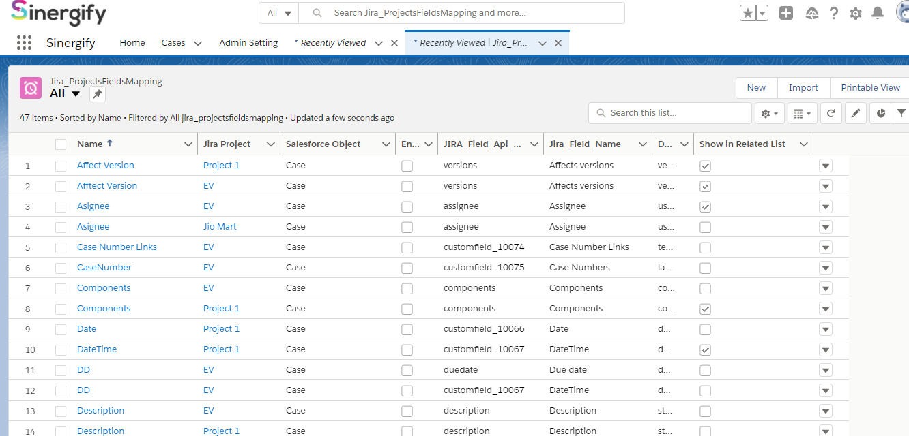The height and width of the screenshot is (436, 909).
Task: Open the Name column actions chevron
Action: [188, 144]
